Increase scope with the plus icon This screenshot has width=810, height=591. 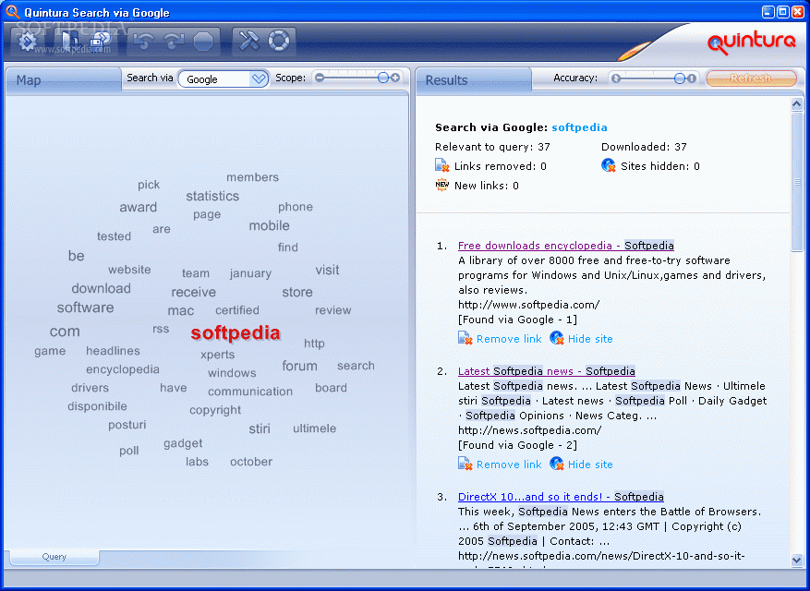395,78
